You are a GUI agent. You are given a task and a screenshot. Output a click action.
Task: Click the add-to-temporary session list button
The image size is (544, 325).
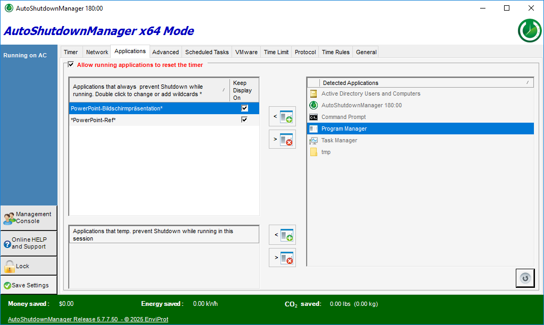pos(282,235)
